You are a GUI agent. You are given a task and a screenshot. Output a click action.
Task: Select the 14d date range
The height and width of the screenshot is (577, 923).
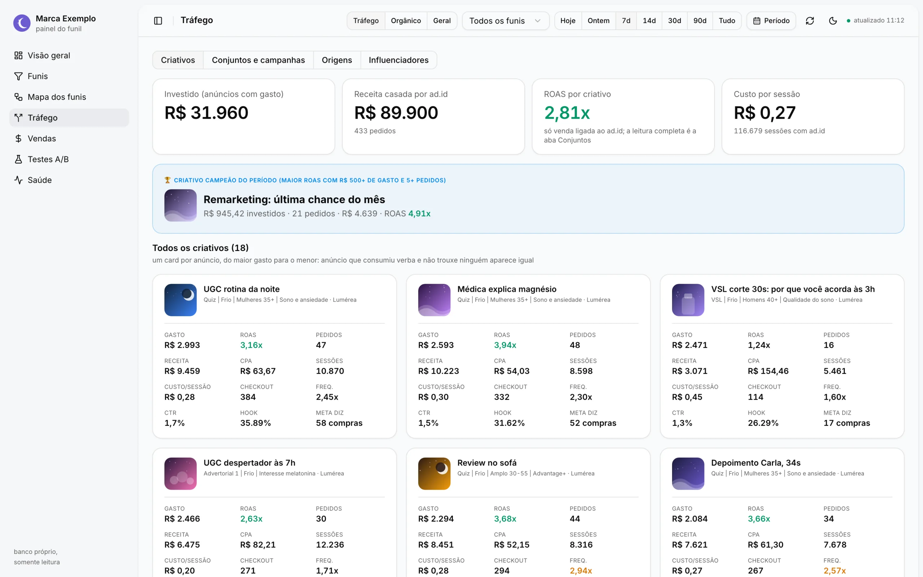click(649, 21)
